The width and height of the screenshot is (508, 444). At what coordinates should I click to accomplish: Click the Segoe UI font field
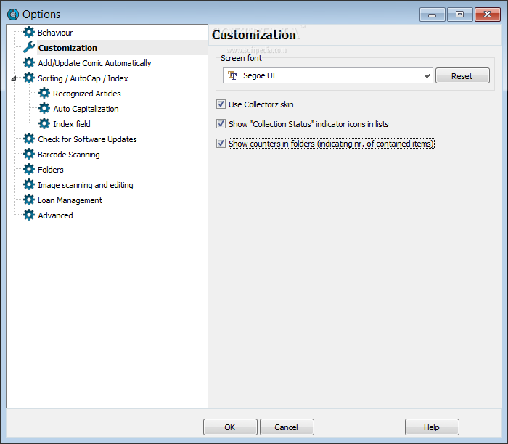[327, 75]
